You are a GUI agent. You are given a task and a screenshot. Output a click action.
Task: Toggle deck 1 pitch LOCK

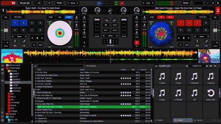pyautogui.click(x=6, y=46)
